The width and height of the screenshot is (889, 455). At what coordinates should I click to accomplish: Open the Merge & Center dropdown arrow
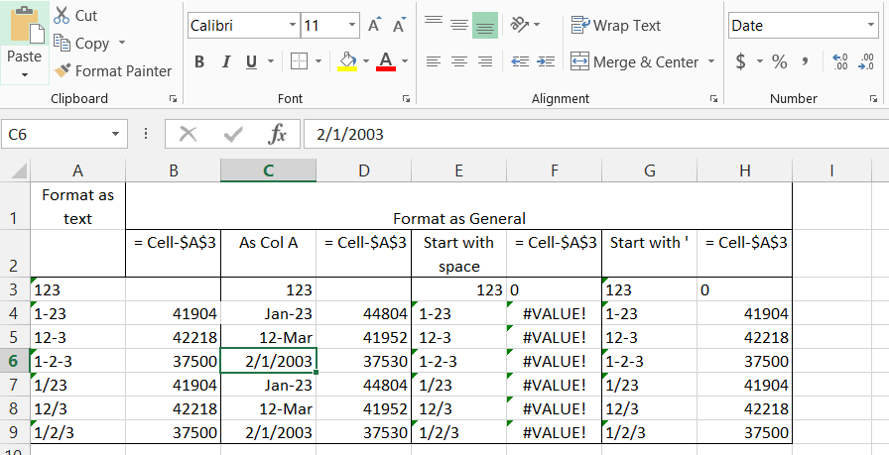[711, 61]
